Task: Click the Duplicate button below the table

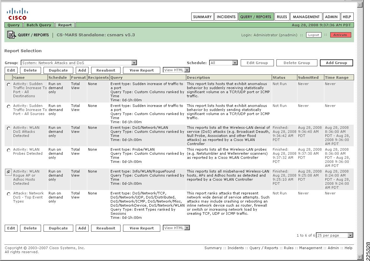Action: 58,228
